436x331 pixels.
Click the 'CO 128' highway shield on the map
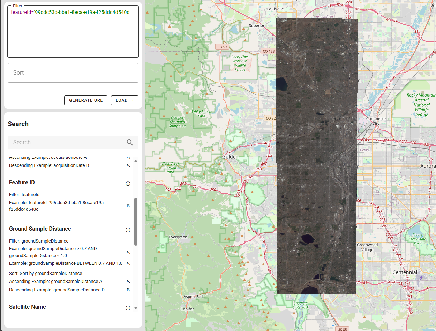point(269,51)
